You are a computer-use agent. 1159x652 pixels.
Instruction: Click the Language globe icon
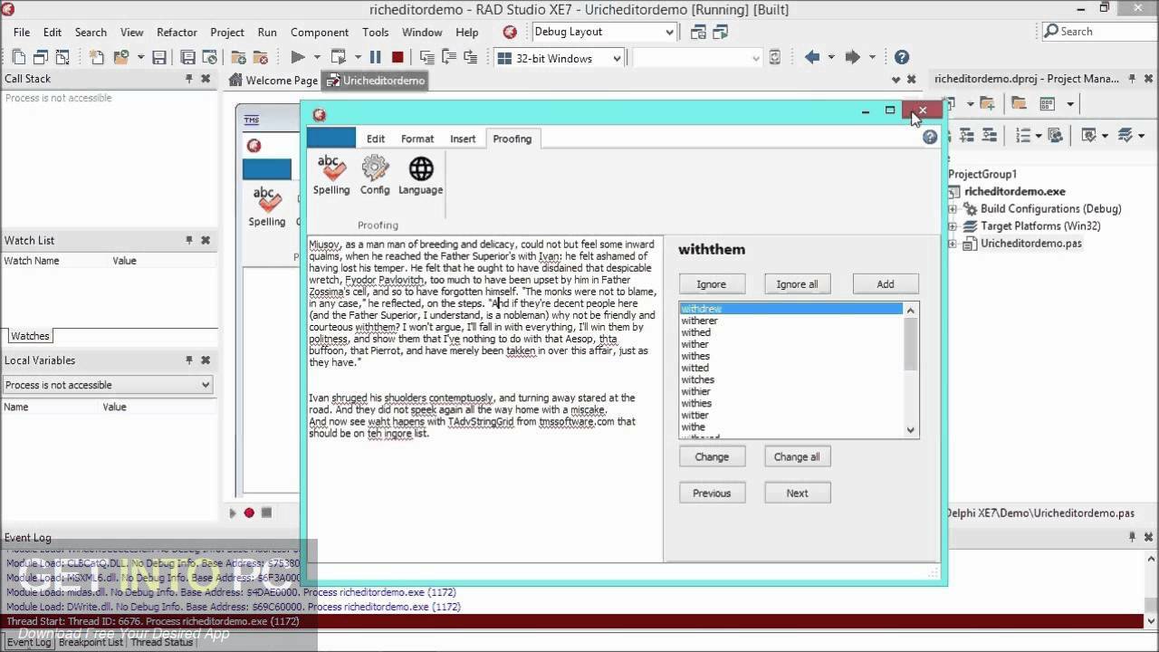coord(420,176)
